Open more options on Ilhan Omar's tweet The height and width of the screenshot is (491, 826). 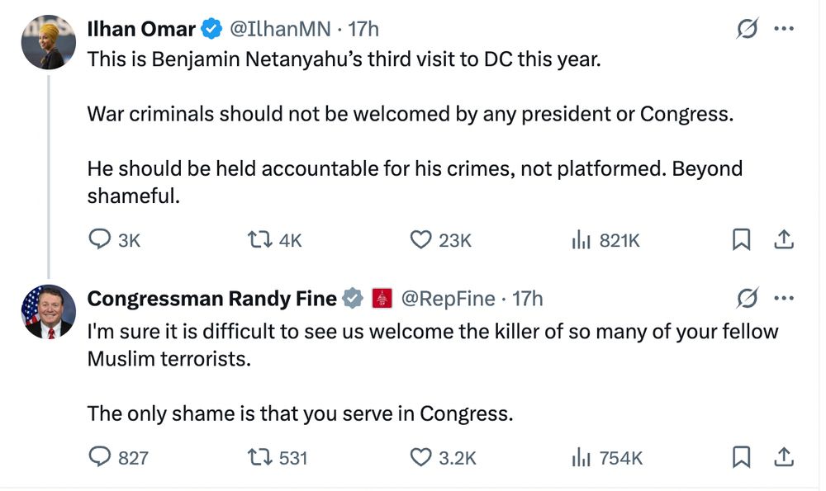coord(784,28)
